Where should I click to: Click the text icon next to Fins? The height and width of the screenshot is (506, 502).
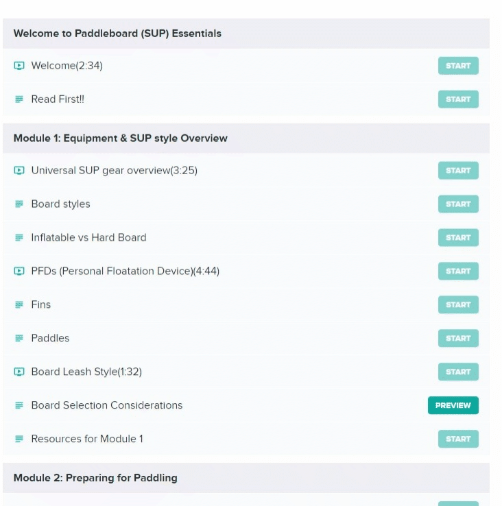pyautogui.click(x=19, y=304)
